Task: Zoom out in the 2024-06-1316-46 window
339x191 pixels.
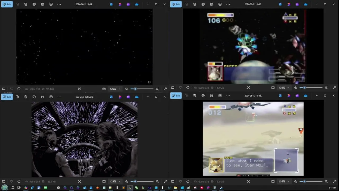Action: click(296, 181)
